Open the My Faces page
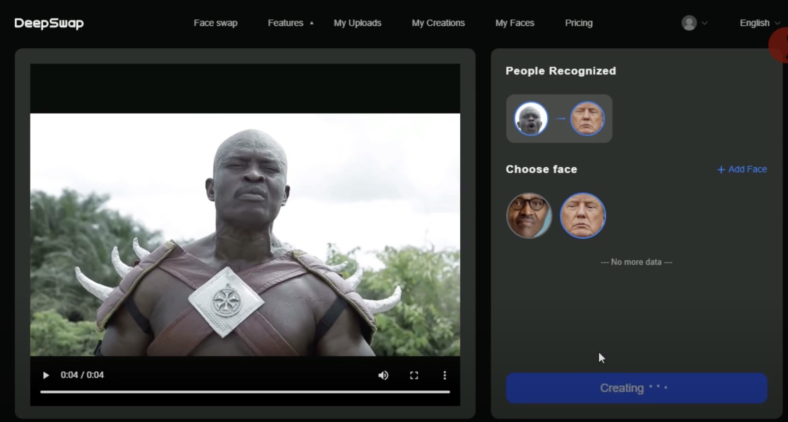This screenshot has width=788, height=422. click(x=515, y=23)
